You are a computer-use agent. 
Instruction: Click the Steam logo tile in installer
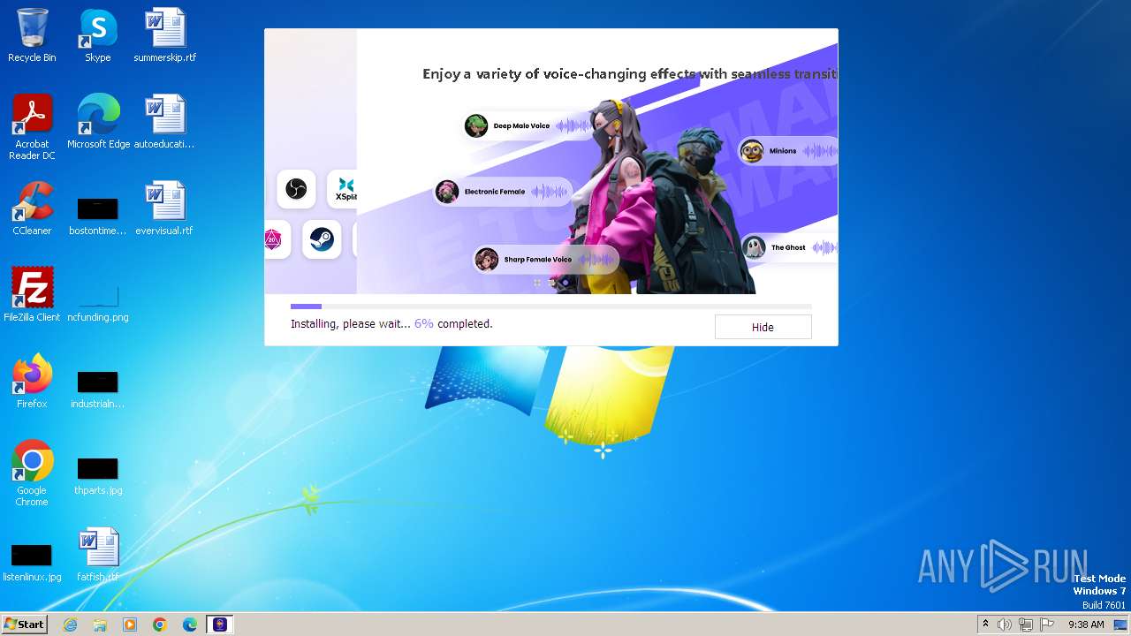(322, 238)
